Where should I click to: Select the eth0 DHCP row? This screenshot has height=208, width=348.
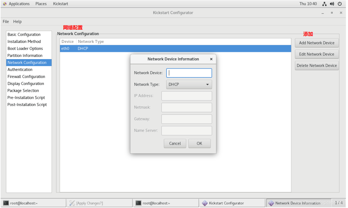click(175, 48)
